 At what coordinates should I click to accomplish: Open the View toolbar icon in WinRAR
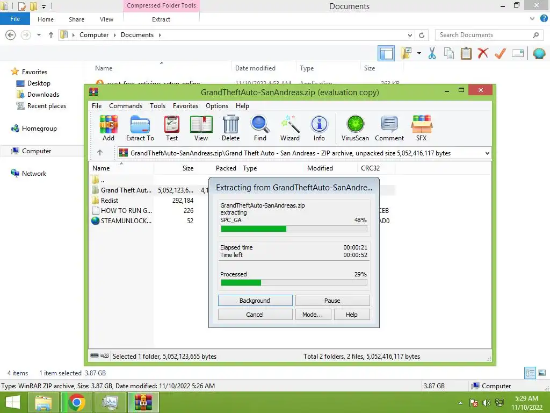click(x=201, y=128)
